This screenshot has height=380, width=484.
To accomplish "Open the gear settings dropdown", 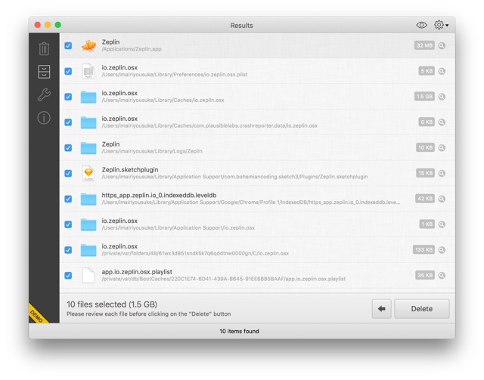I will click(x=441, y=25).
